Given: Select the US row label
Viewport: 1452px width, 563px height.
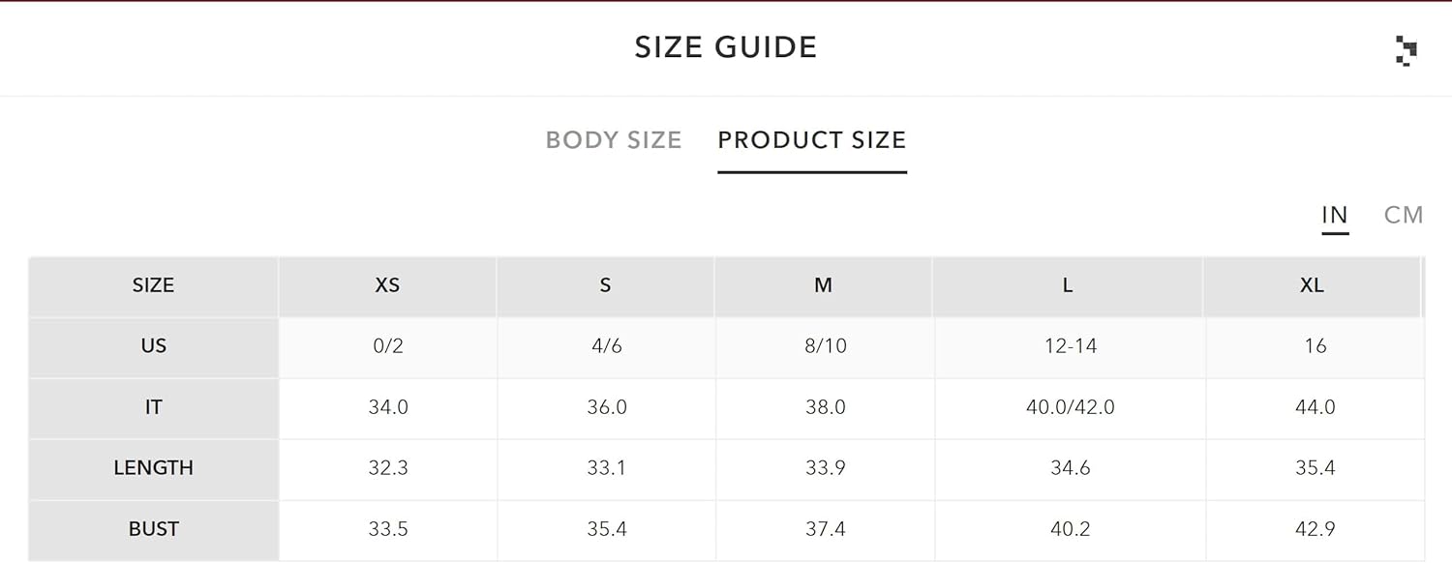Looking at the screenshot, I should [x=154, y=346].
